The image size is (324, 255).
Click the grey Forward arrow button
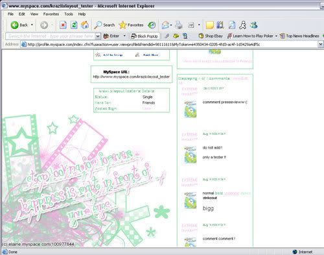tap(44, 25)
